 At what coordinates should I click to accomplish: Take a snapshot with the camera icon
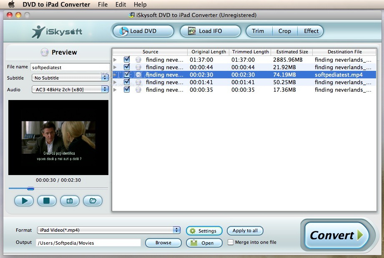coord(70,201)
